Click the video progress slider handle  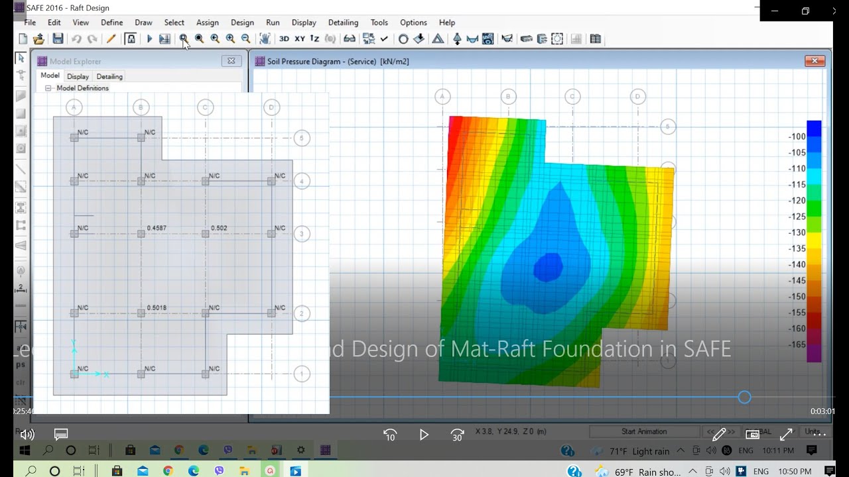point(744,397)
